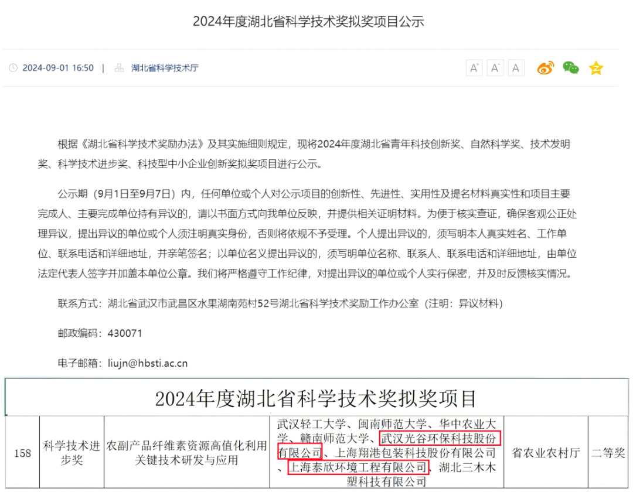Click the publish date 2024-09-01 16:50

point(58,68)
